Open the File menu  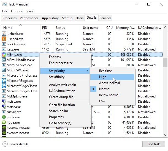[x=5, y=11]
